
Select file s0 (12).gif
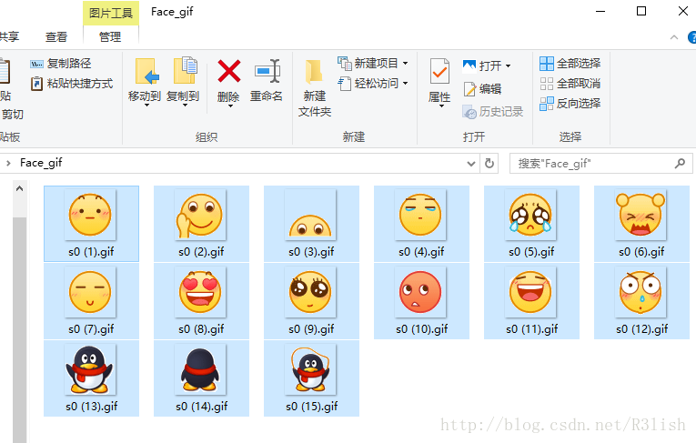pyautogui.click(x=641, y=301)
